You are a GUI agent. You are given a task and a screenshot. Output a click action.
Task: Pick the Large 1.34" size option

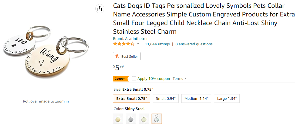coord(227,98)
